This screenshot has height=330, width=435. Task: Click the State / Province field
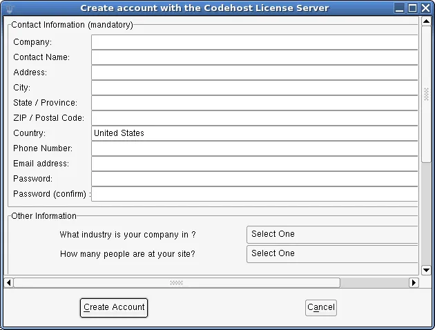click(x=255, y=103)
